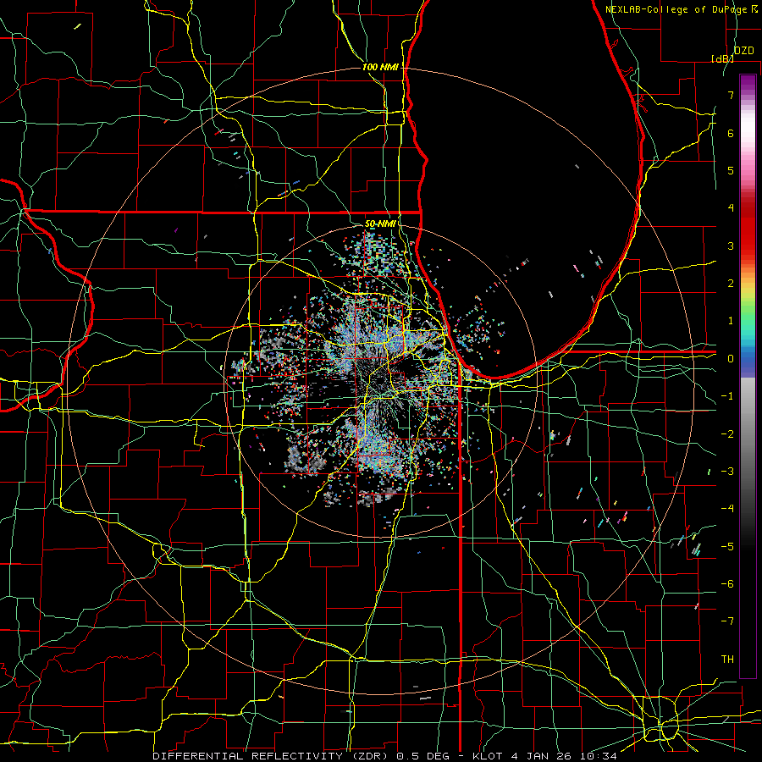Click the [dB] unit label

coord(722,58)
